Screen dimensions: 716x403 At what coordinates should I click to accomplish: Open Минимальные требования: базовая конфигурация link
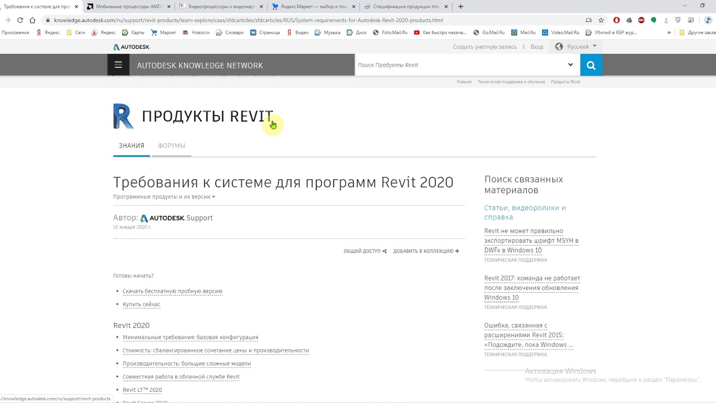coord(190,338)
